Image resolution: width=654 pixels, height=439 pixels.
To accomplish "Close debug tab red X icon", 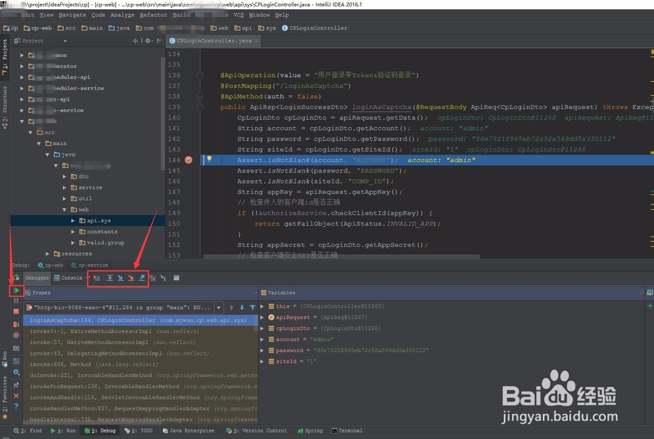I will [x=16, y=396].
